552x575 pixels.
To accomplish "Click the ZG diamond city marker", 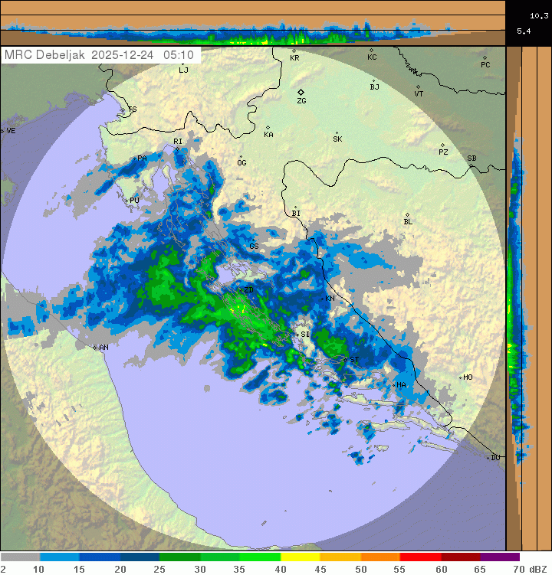I will [x=301, y=92].
